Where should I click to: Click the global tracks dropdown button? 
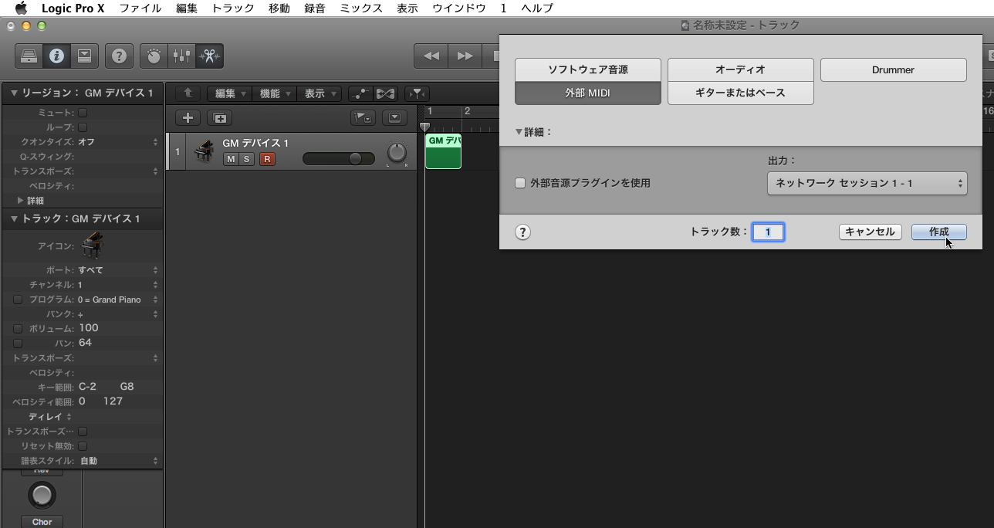point(394,118)
